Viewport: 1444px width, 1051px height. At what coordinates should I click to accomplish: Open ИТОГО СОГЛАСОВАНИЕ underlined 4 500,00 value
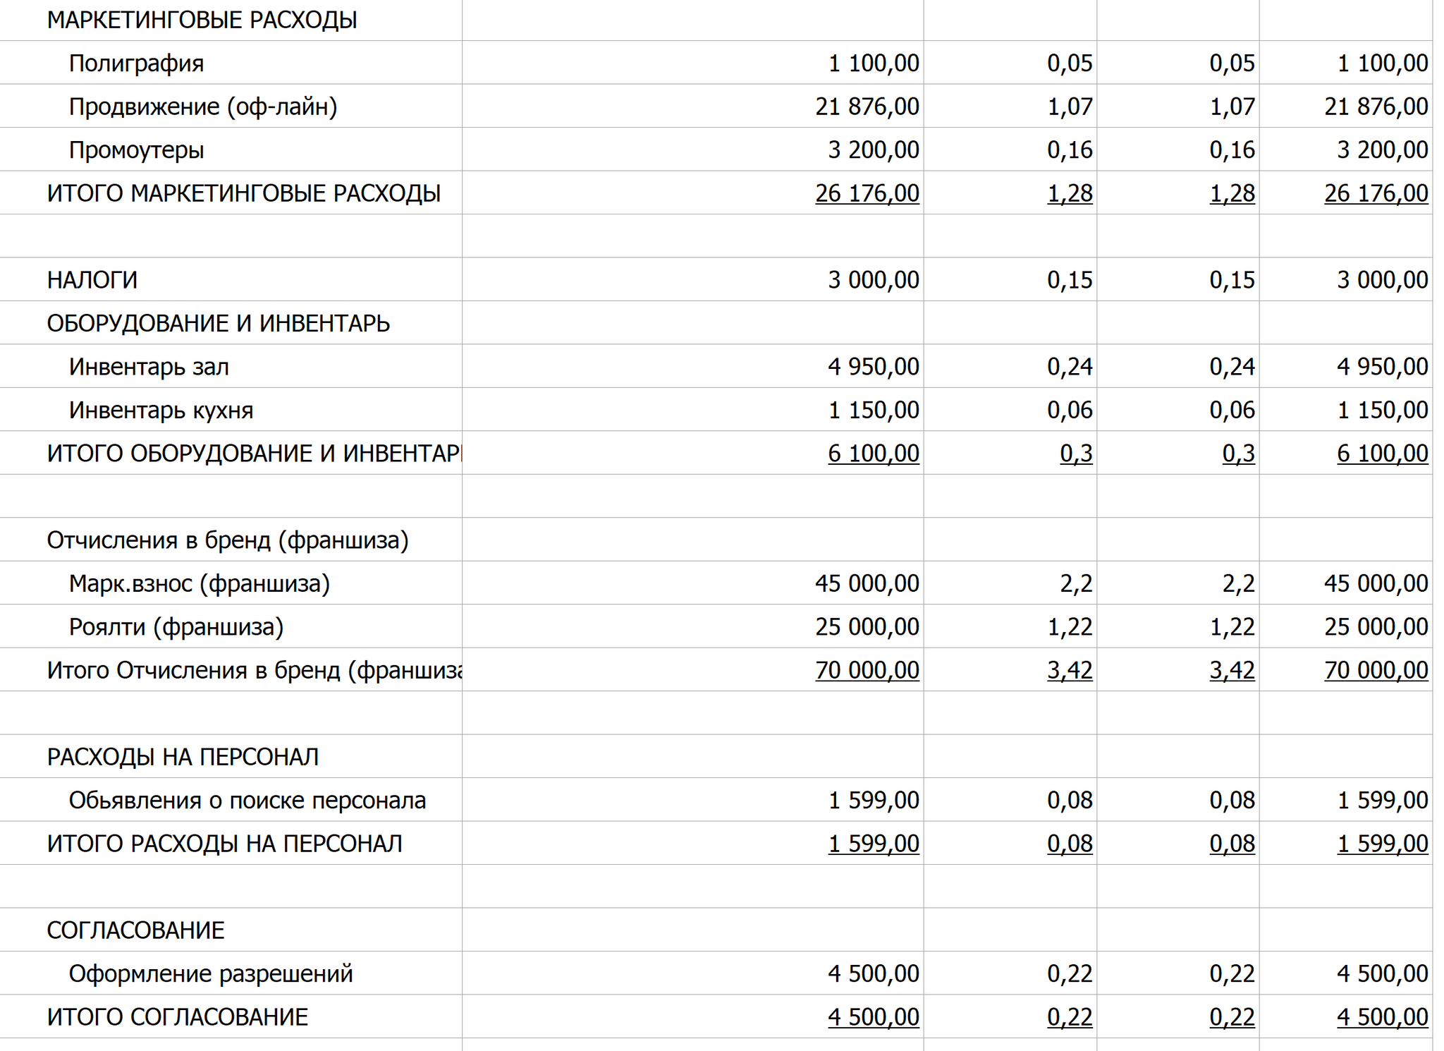coord(873,1017)
